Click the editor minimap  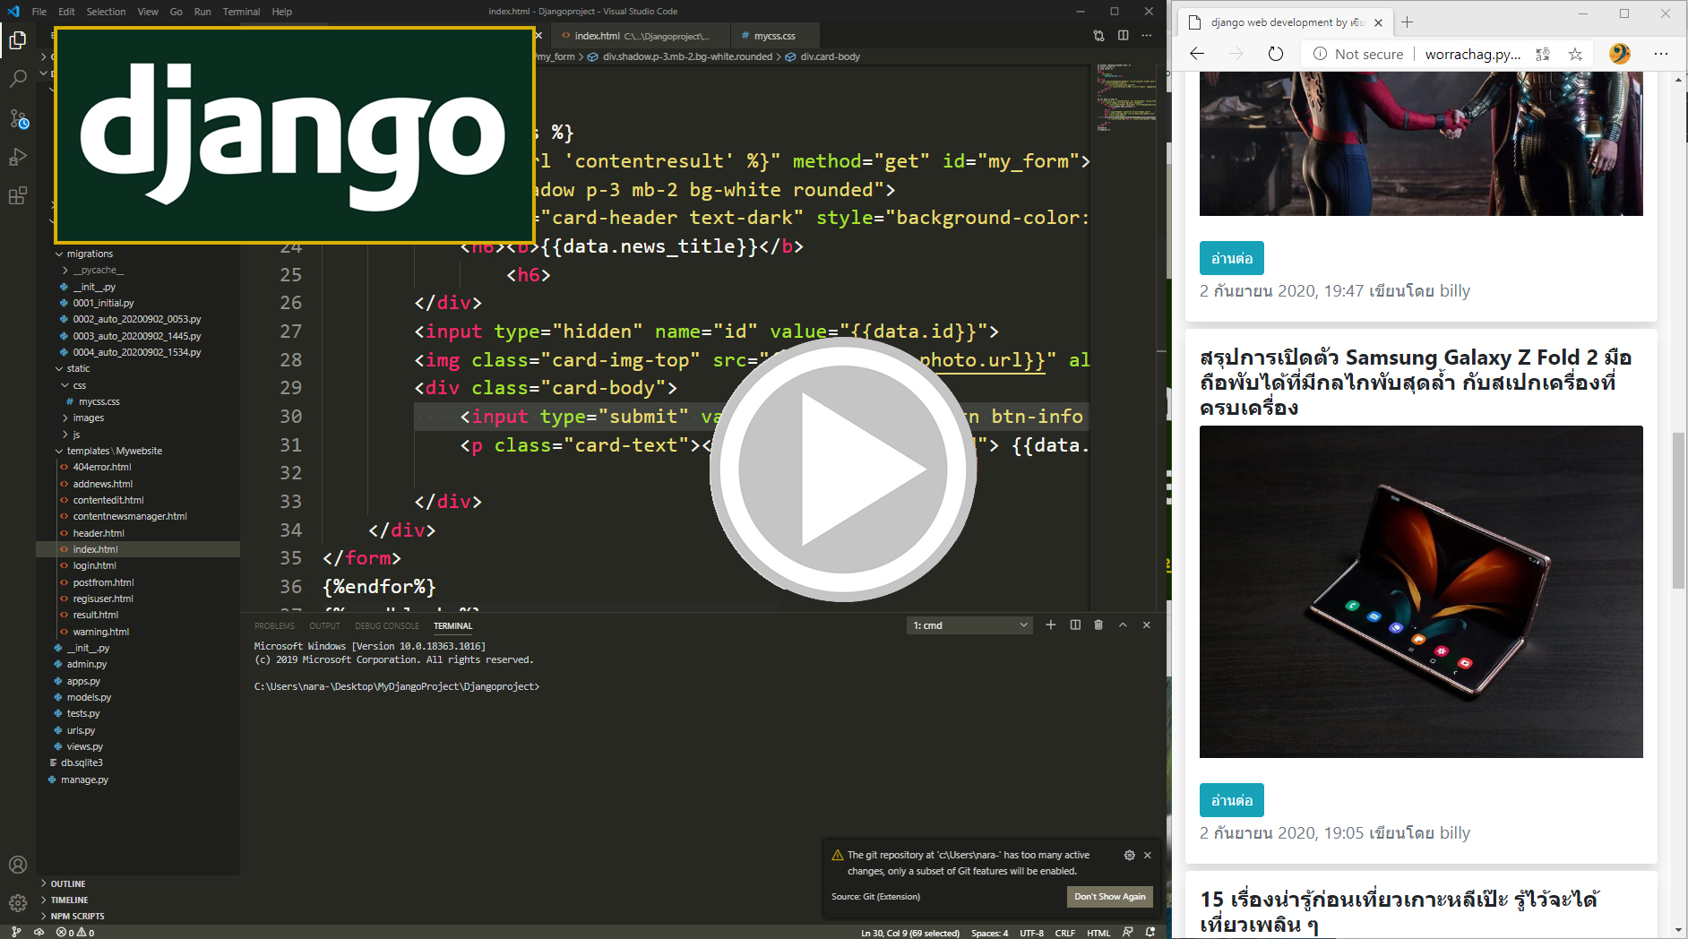pos(1125,99)
